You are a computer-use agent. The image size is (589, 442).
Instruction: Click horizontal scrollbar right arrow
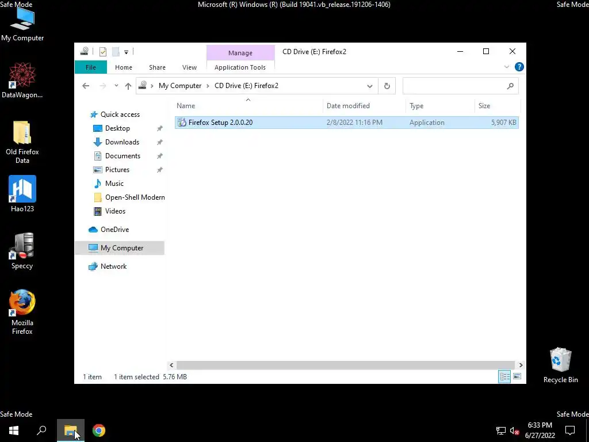pos(521,365)
